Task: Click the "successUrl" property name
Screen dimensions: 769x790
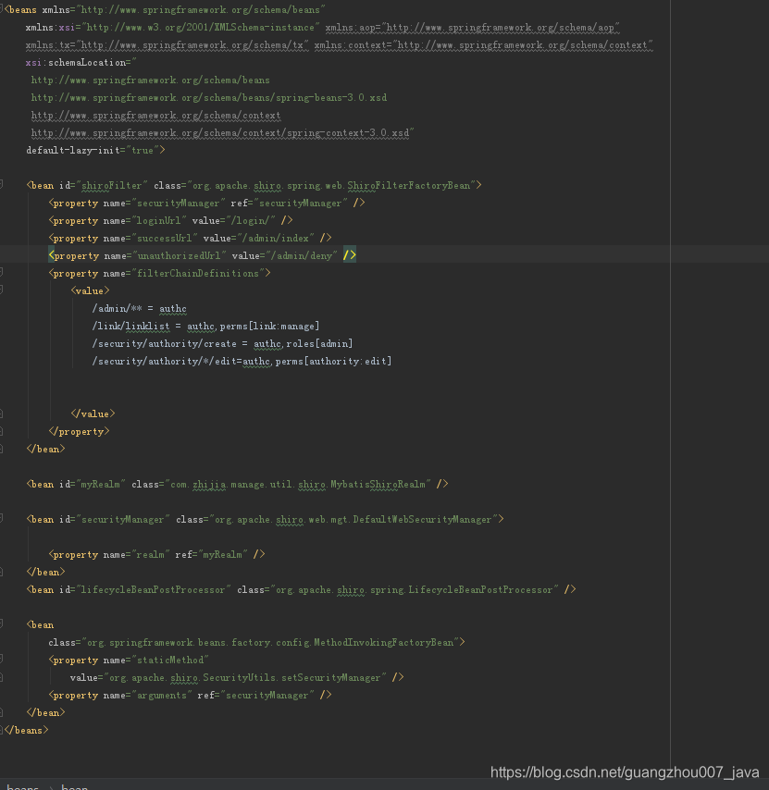Action: pos(165,238)
